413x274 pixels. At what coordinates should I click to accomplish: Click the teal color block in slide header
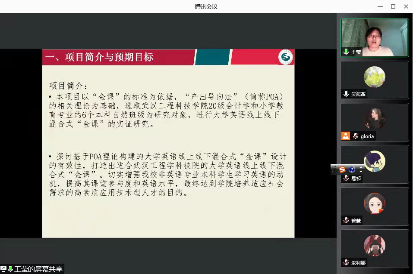[x=212, y=57]
